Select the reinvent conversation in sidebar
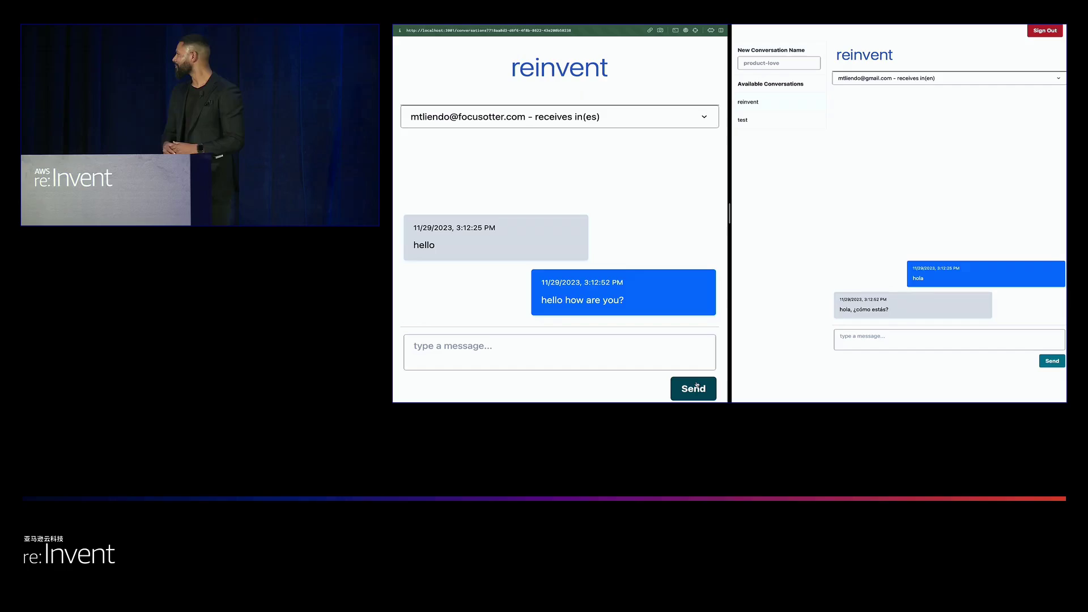 tap(748, 102)
